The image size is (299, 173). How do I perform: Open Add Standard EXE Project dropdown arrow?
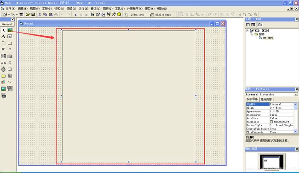coord(9,15)
